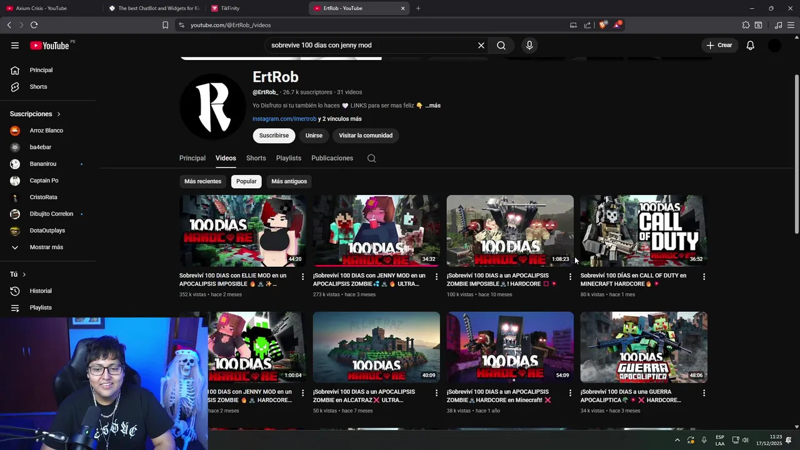
Task: Clear the search box text
Action: pos(481,46)
